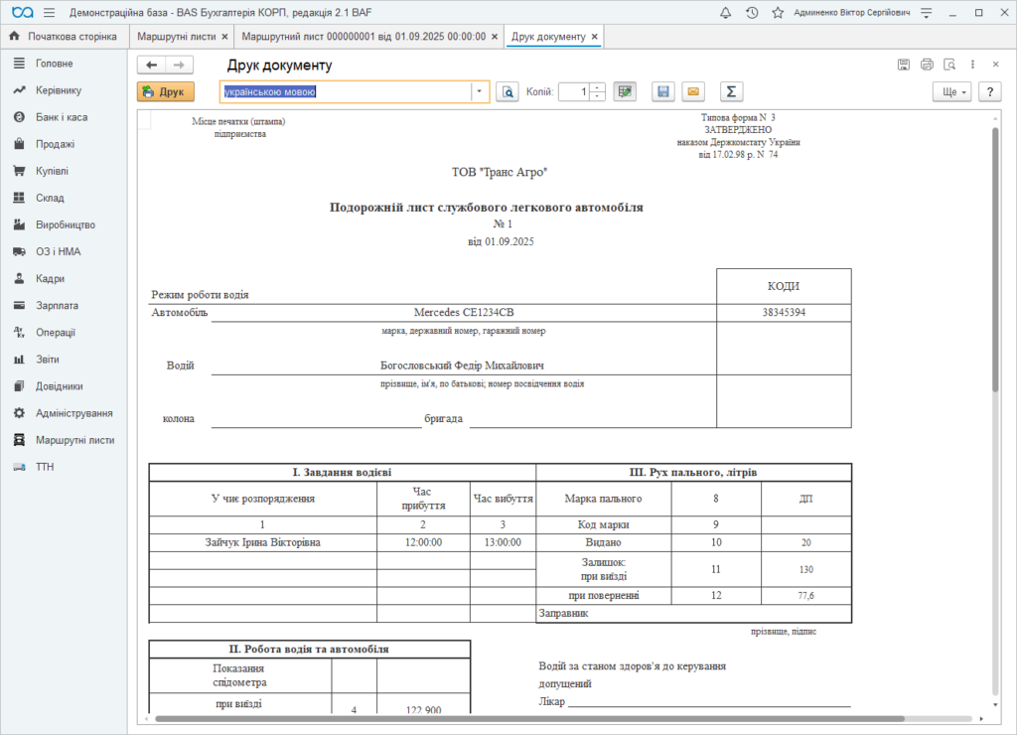Open Головне section in sidebar
1017x735 pixels.
click(64, 64)
